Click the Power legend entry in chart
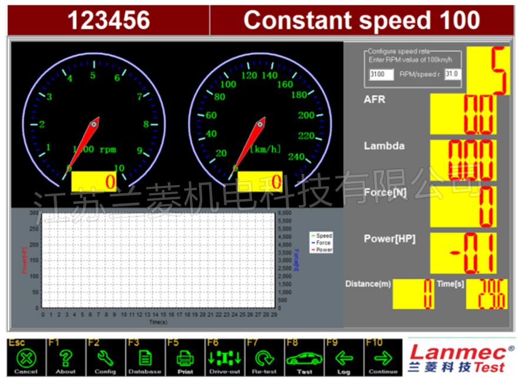 tap(322, 250)
